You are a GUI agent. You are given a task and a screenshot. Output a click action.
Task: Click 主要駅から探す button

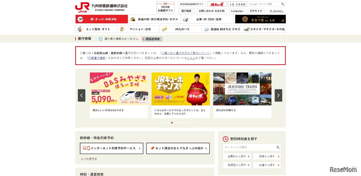237,157
